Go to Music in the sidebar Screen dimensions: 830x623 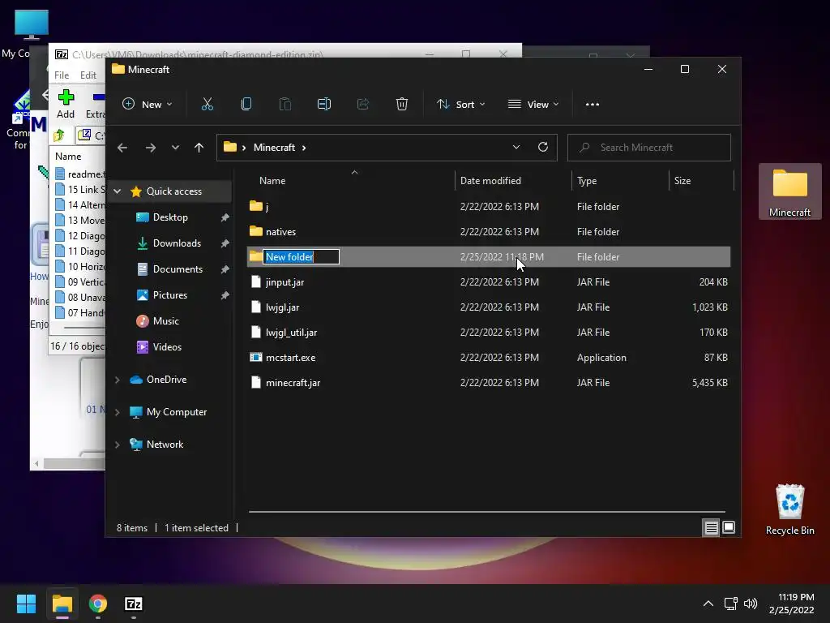pyautogui.click(x=165, y=321)
